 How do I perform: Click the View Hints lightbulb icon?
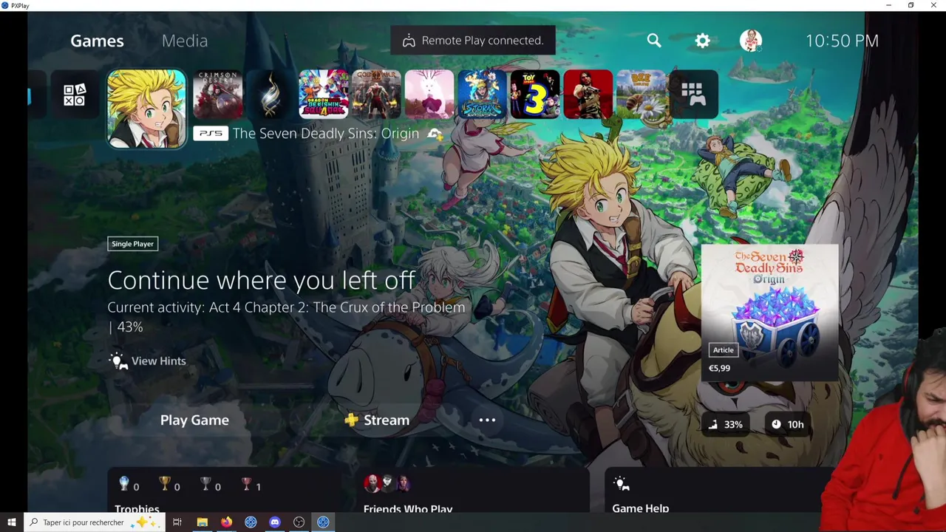[x=118, y=361]
